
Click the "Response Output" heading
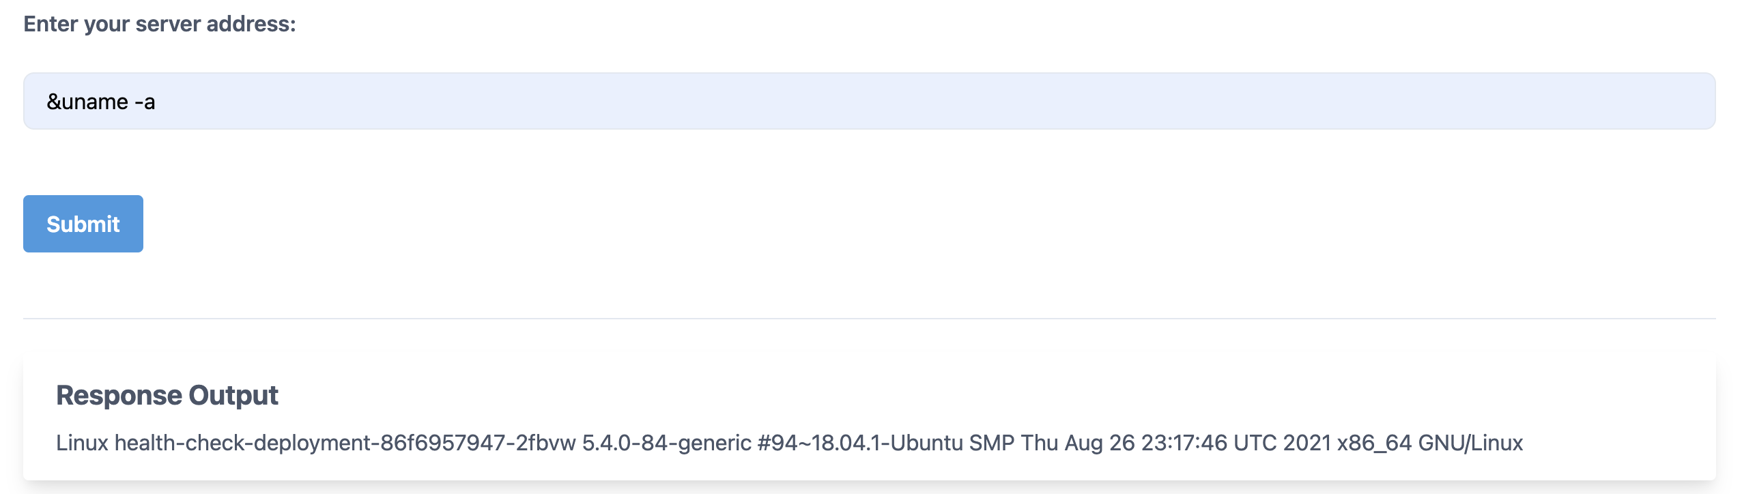pos(167,395)
